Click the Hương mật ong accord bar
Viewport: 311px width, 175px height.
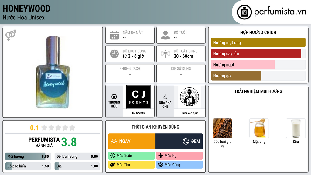coord(258,43)
